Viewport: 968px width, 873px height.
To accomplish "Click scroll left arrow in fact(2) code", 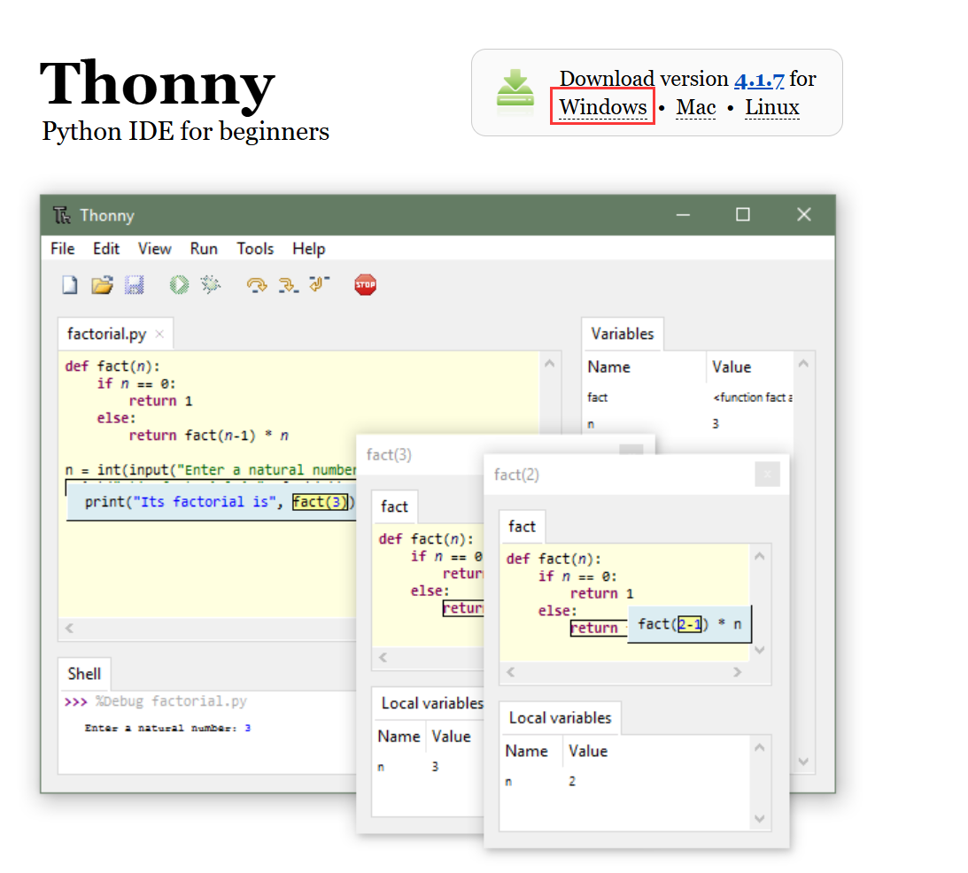I will (510, 672).
